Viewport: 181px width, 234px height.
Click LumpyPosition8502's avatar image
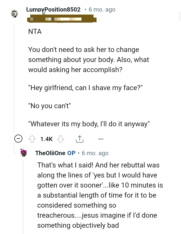(14, 14)
